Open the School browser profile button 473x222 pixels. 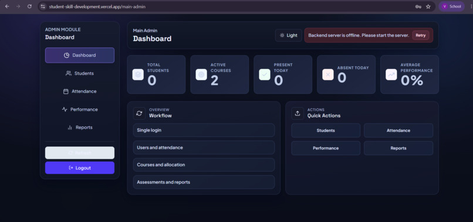pyautogui.click(x=451, y=6)
